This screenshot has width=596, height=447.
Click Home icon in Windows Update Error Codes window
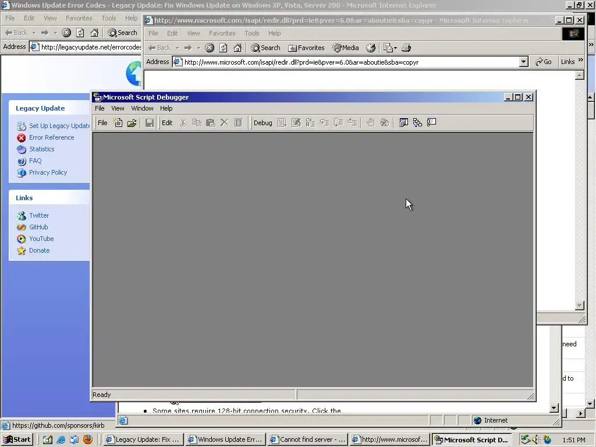click(x=94, y=33)
